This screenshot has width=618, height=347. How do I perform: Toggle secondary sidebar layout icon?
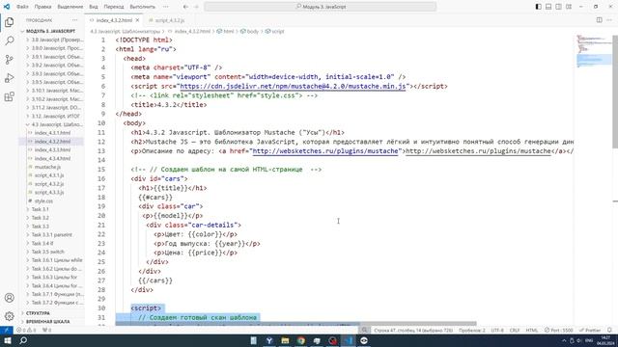click(558, 7)
